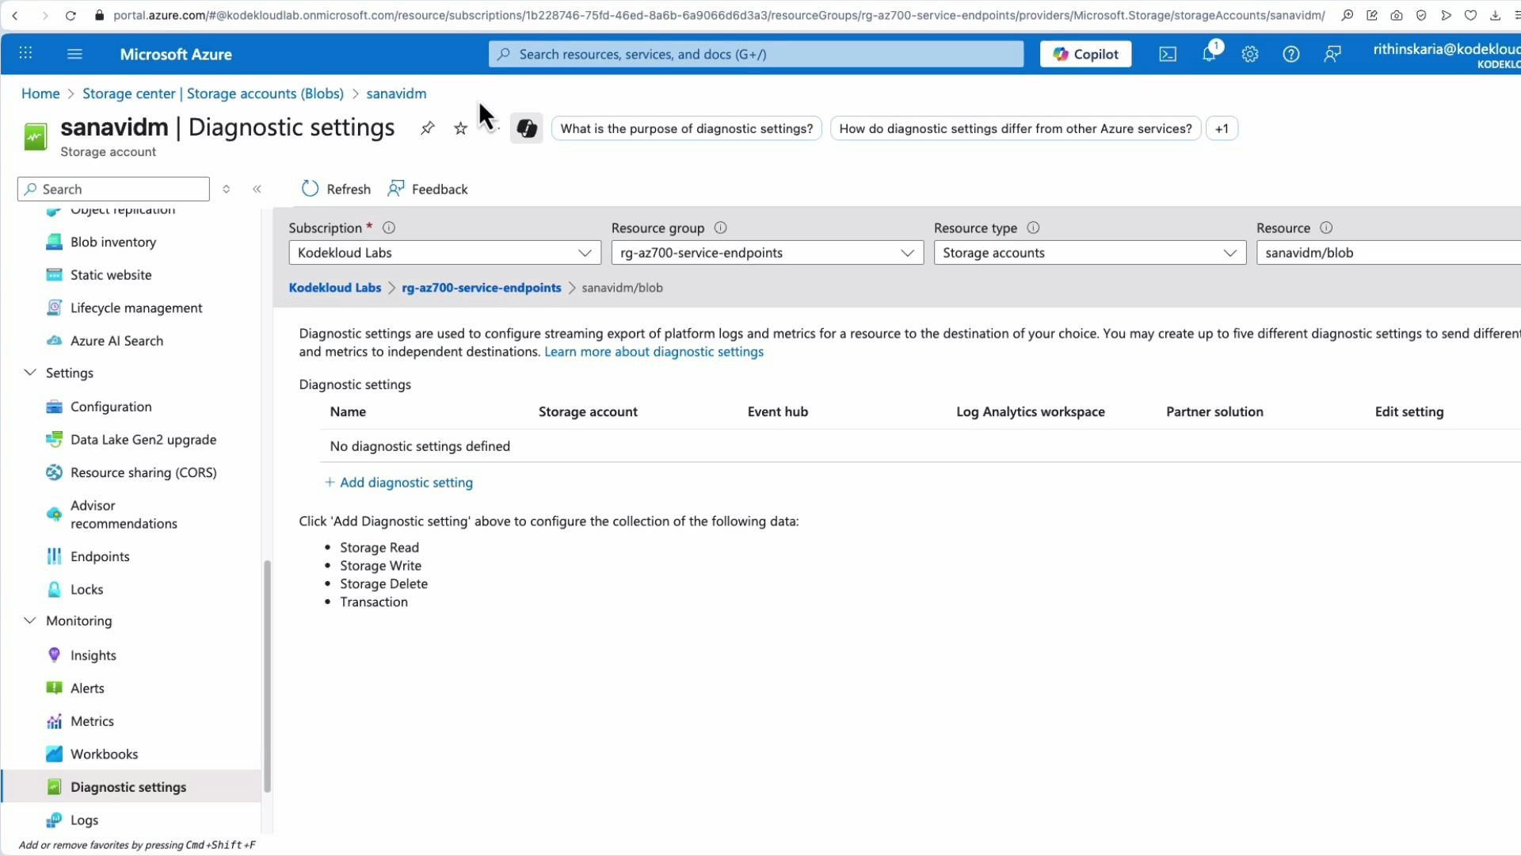Collapse the Settings section
The height and width of the screenshot is (856, 1521).
[x=30, y=373]
